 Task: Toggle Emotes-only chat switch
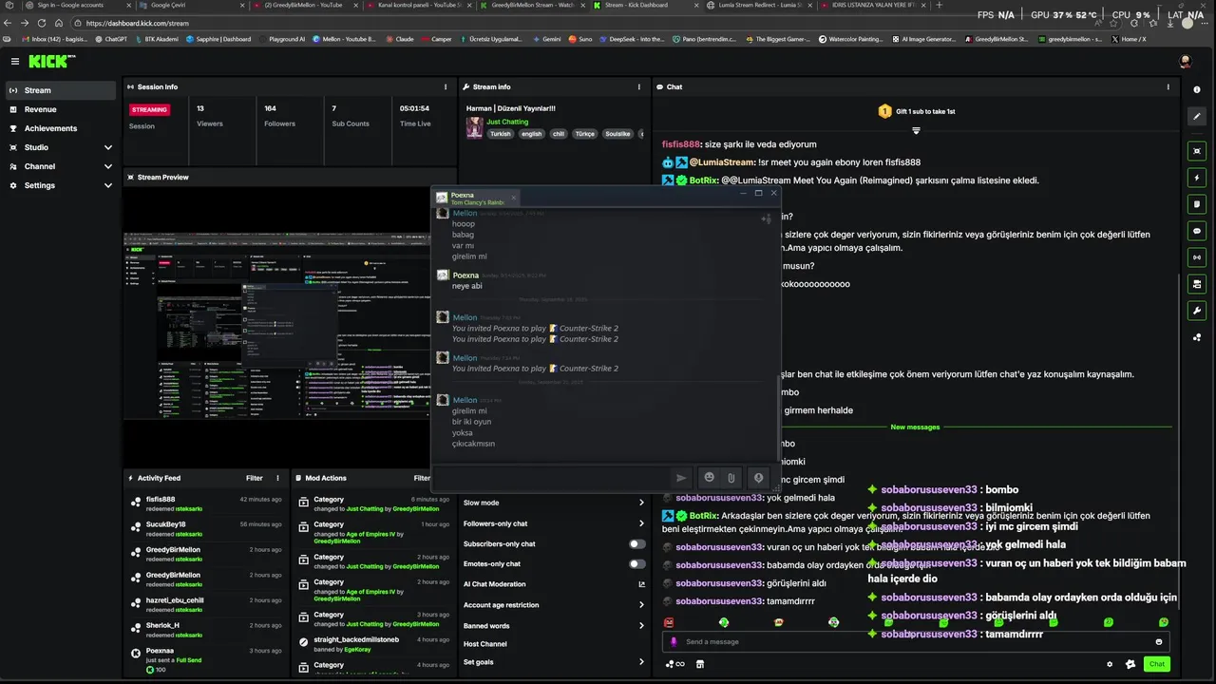pos(637,564)
